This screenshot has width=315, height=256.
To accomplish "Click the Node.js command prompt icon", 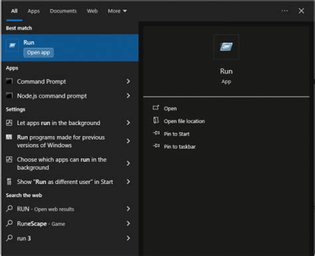I will point(9,96).
